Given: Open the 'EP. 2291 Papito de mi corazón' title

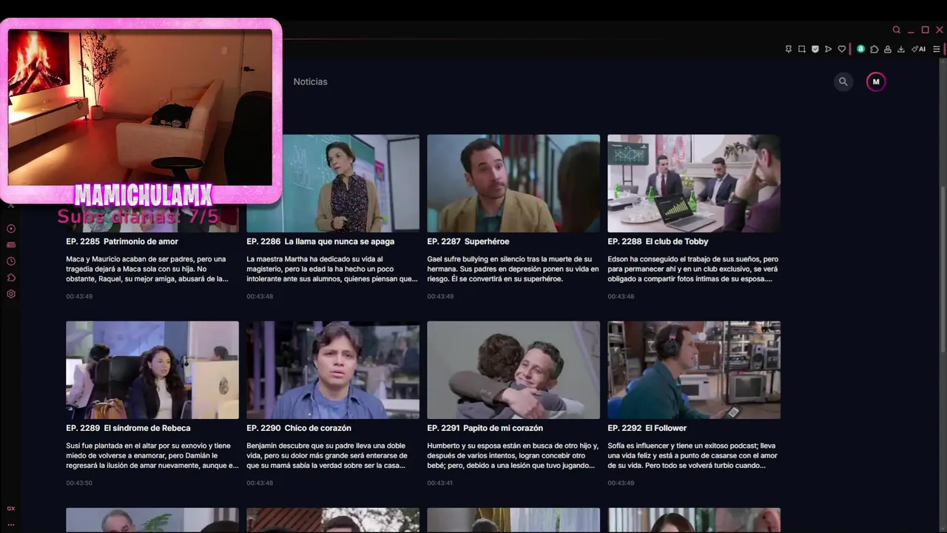Looking at the screenshot, I should [x=485, y=428].
